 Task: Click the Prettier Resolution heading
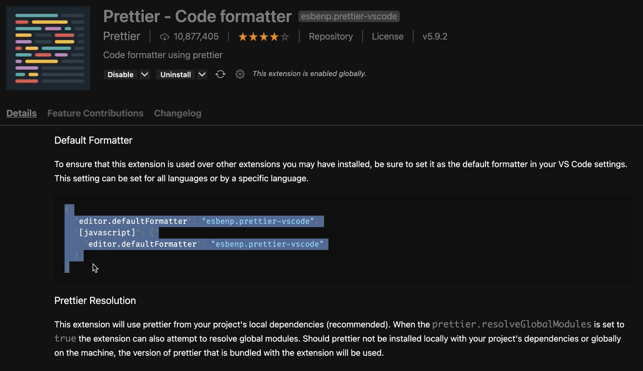95,301
